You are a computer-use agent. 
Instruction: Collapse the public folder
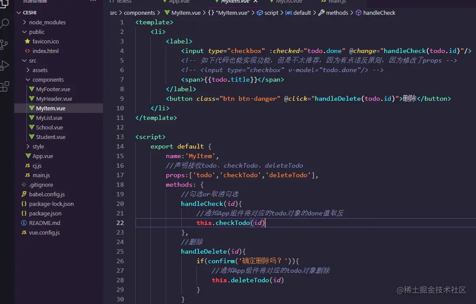pyautogui.click(x=25, y=32)
